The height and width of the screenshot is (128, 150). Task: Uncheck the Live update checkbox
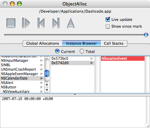pyautogui.click(x=108, y=19)
